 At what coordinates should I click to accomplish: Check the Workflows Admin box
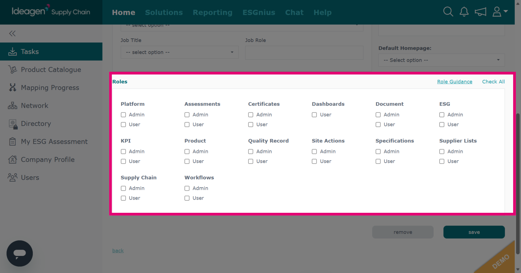click(x=187, y=188)
